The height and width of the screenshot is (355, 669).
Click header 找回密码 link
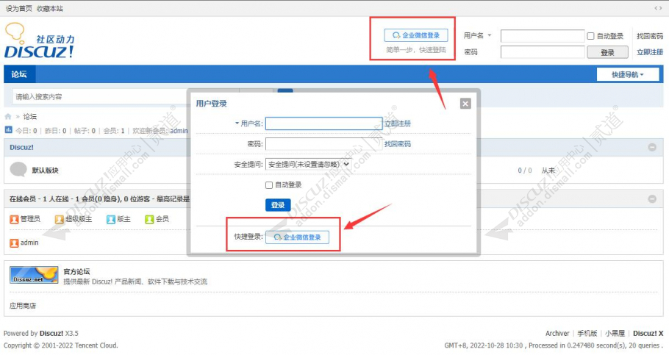click(650, 36)
